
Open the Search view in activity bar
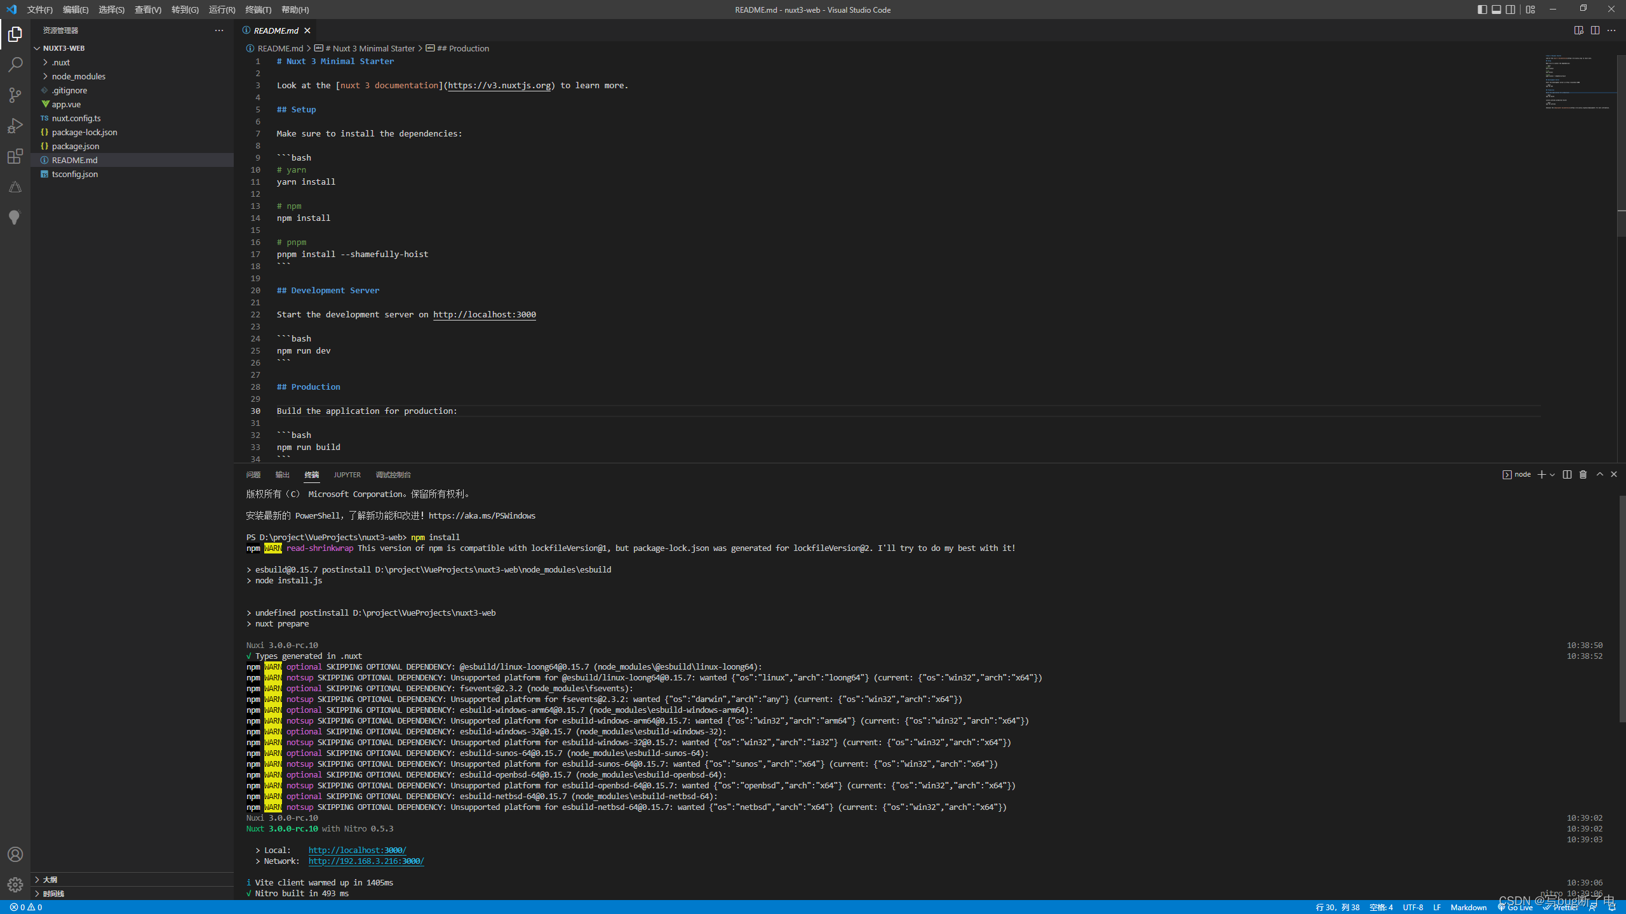point(15,65)
